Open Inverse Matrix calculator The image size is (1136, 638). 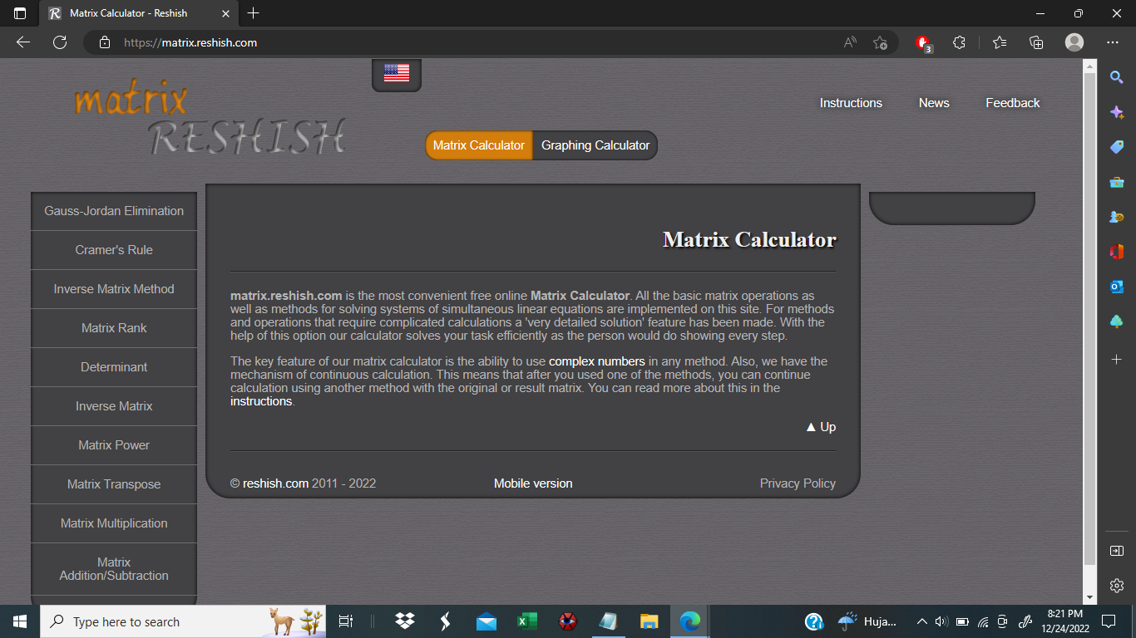pos(114,406)
